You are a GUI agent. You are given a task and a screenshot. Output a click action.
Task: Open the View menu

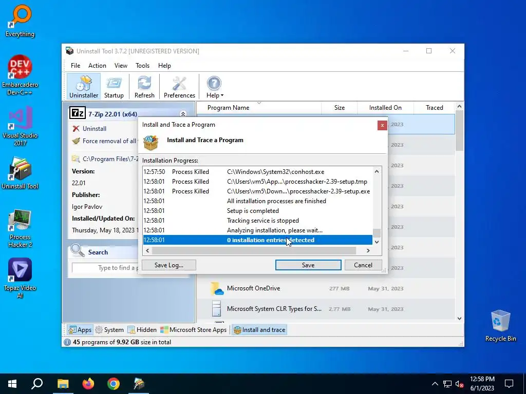(121, 66)
